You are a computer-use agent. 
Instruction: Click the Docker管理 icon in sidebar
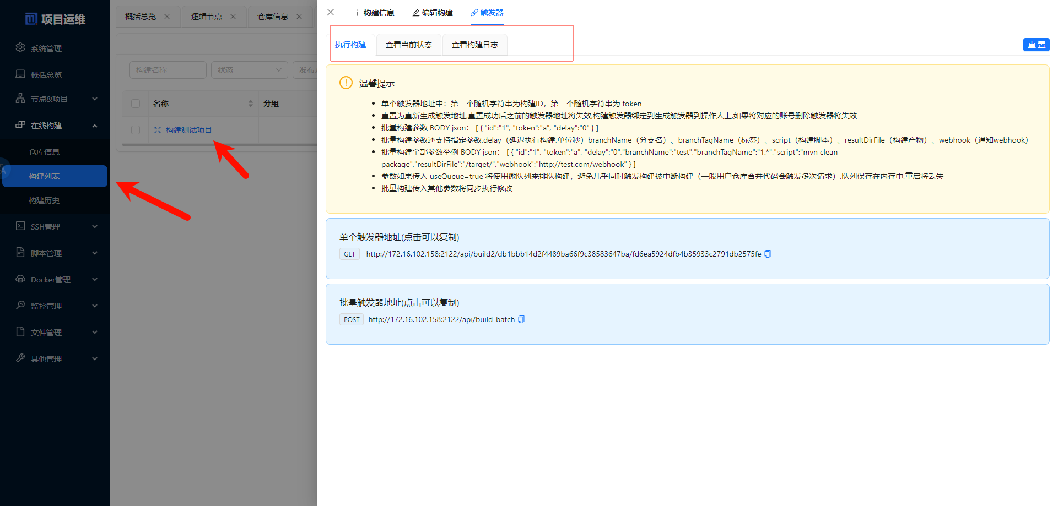(20, 279)
